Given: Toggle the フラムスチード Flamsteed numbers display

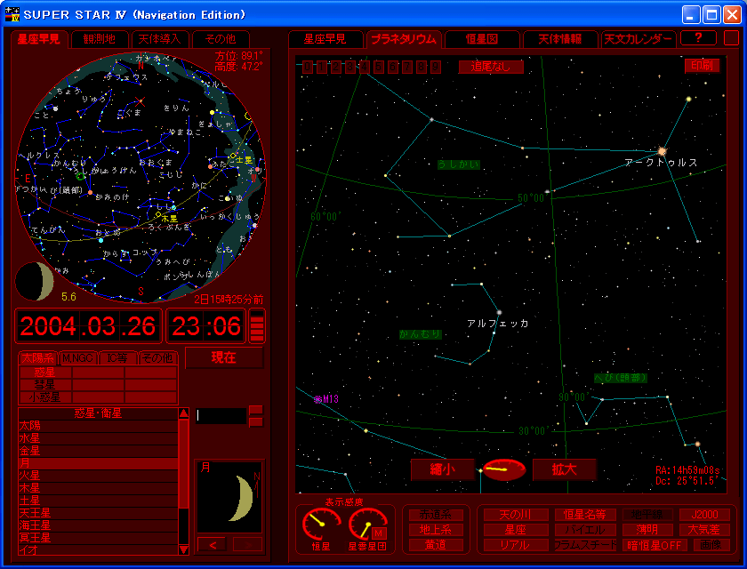Looking at the screenshot, I should point(585,545).
